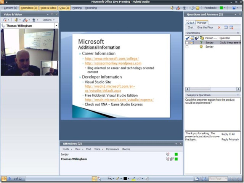Click the webcam icon in top toolbar

(184, 8)
